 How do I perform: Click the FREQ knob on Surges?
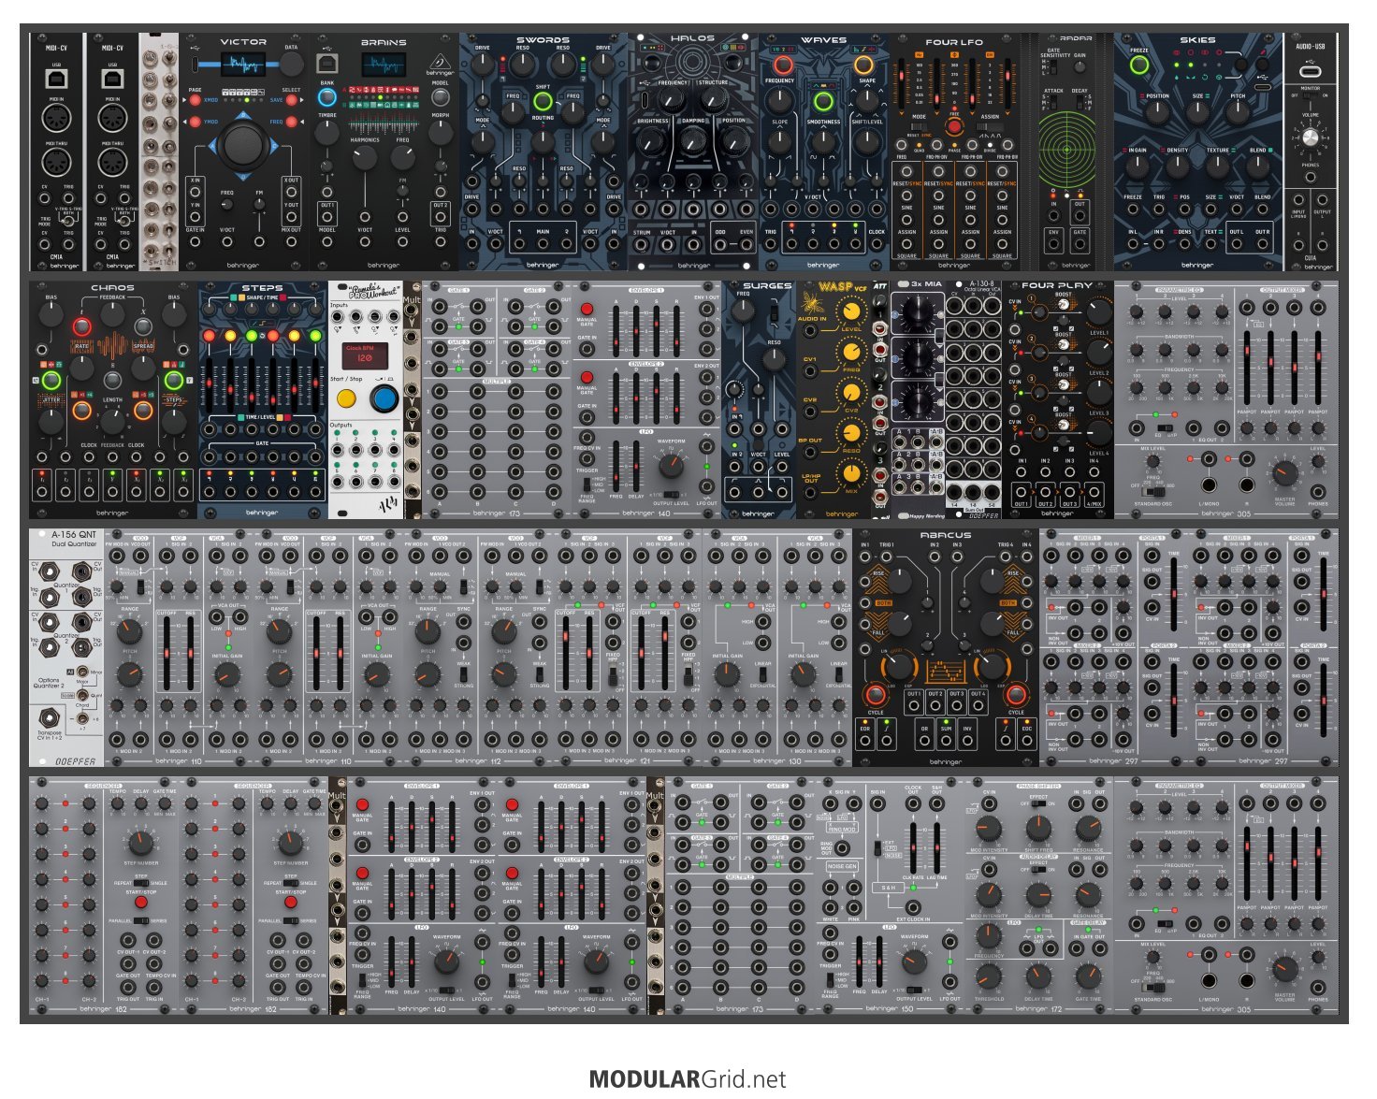pyautogui.click(x=743, y=311)
